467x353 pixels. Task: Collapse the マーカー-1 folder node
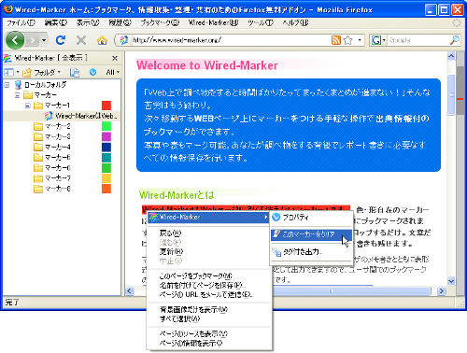click(28, 106)
